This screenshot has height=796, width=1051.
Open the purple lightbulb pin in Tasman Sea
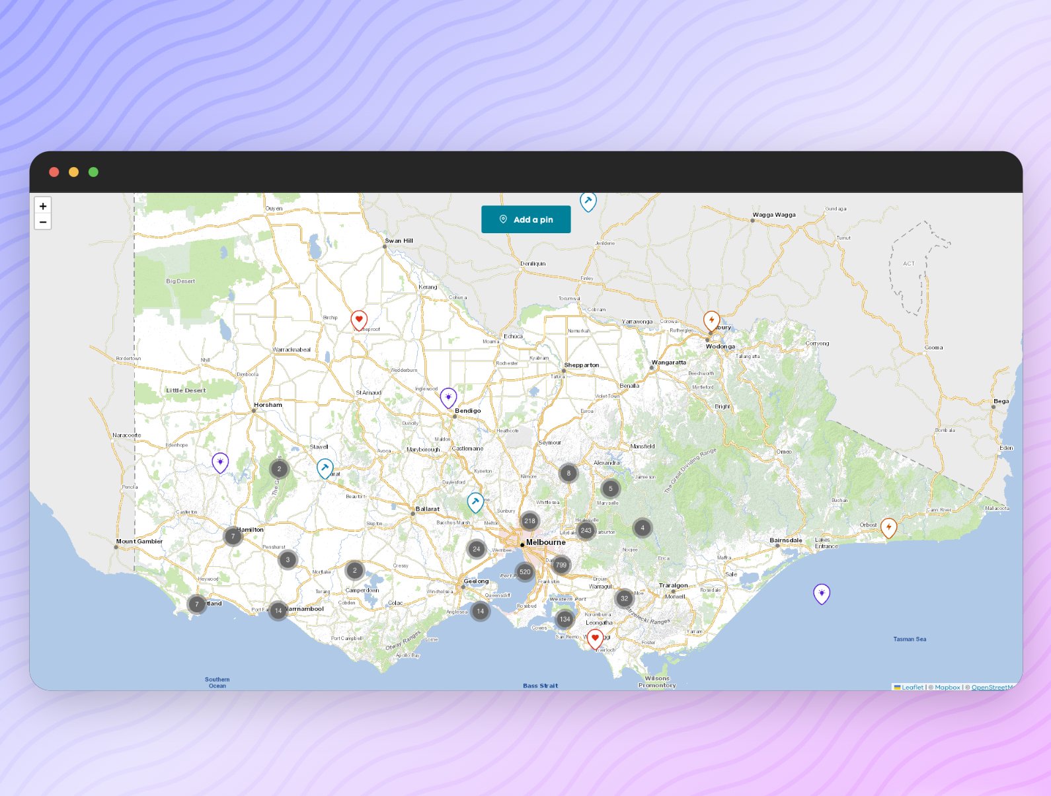coord(821,593)
